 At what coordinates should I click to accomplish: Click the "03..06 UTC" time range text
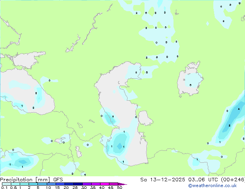pos(203,180)
